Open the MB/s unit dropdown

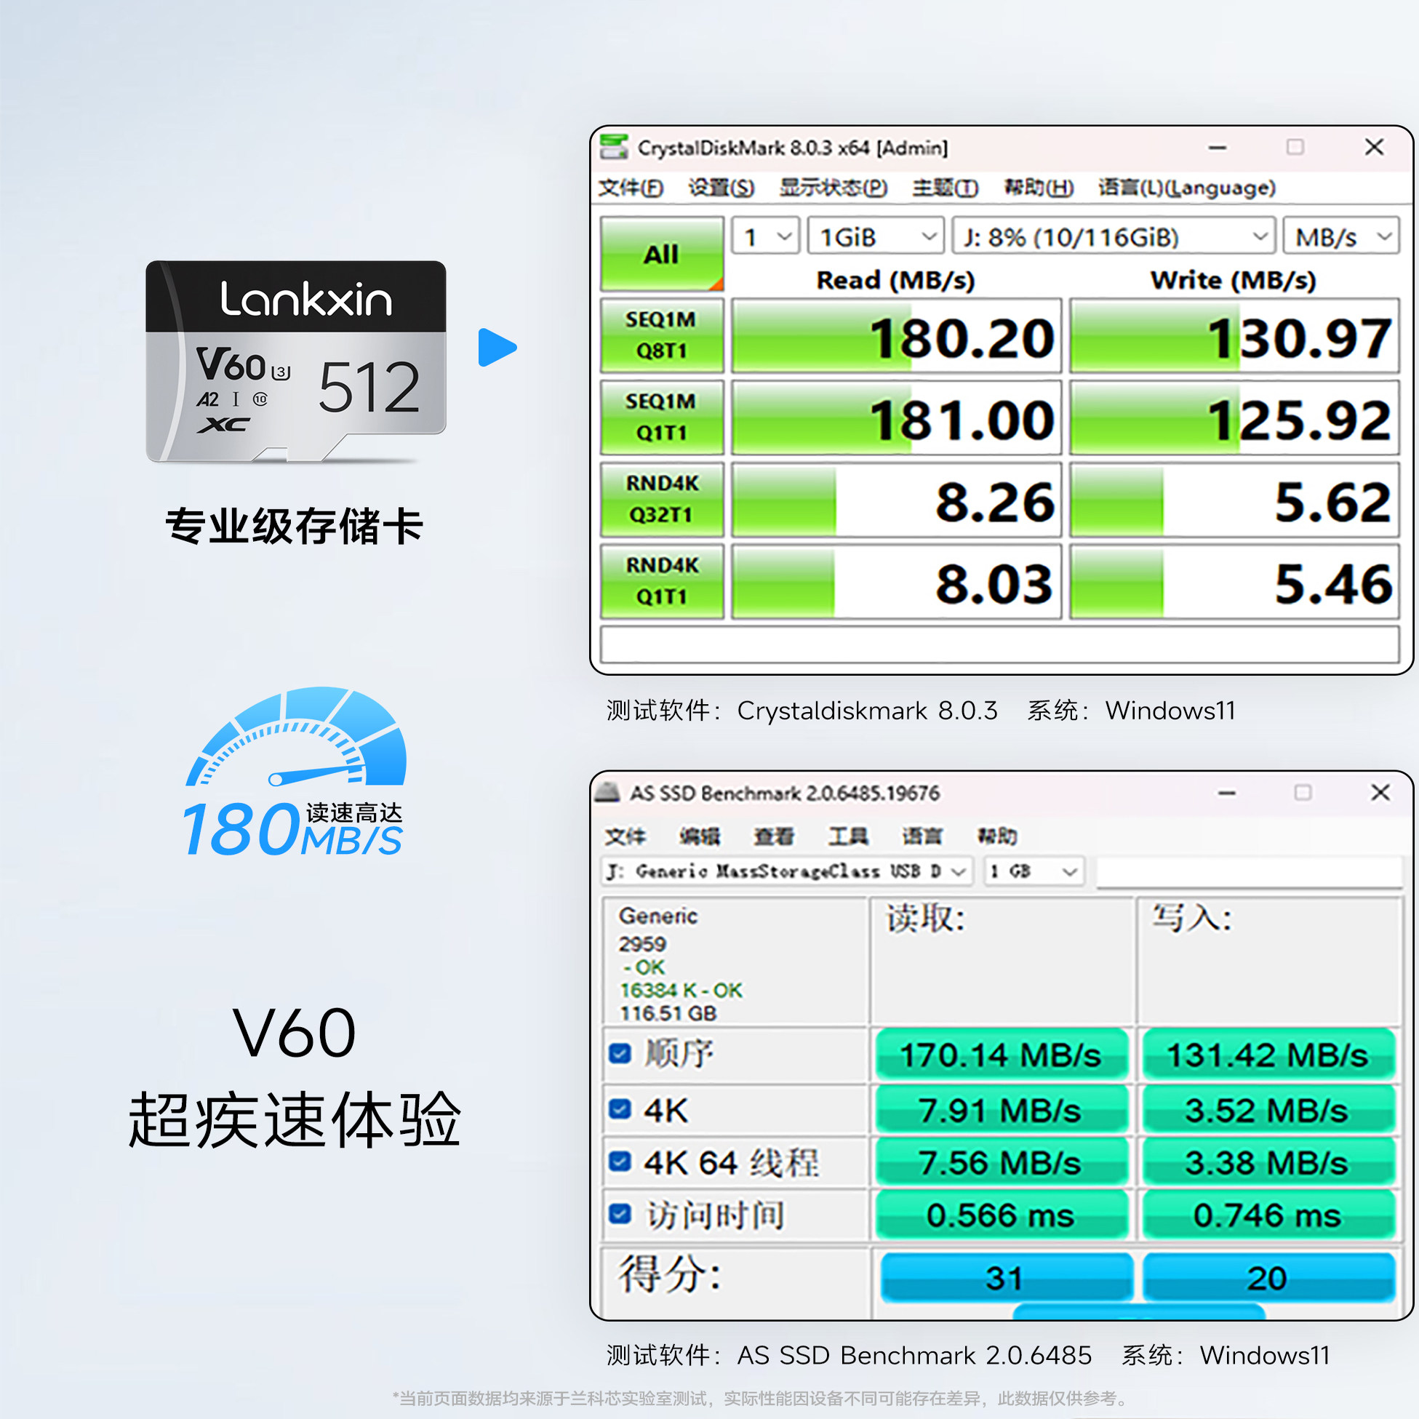click(x=1341, y=236)
